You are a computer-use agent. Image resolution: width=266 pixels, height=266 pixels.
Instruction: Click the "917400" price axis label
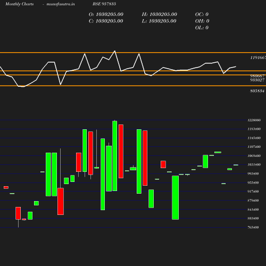(x=253, y=192)
